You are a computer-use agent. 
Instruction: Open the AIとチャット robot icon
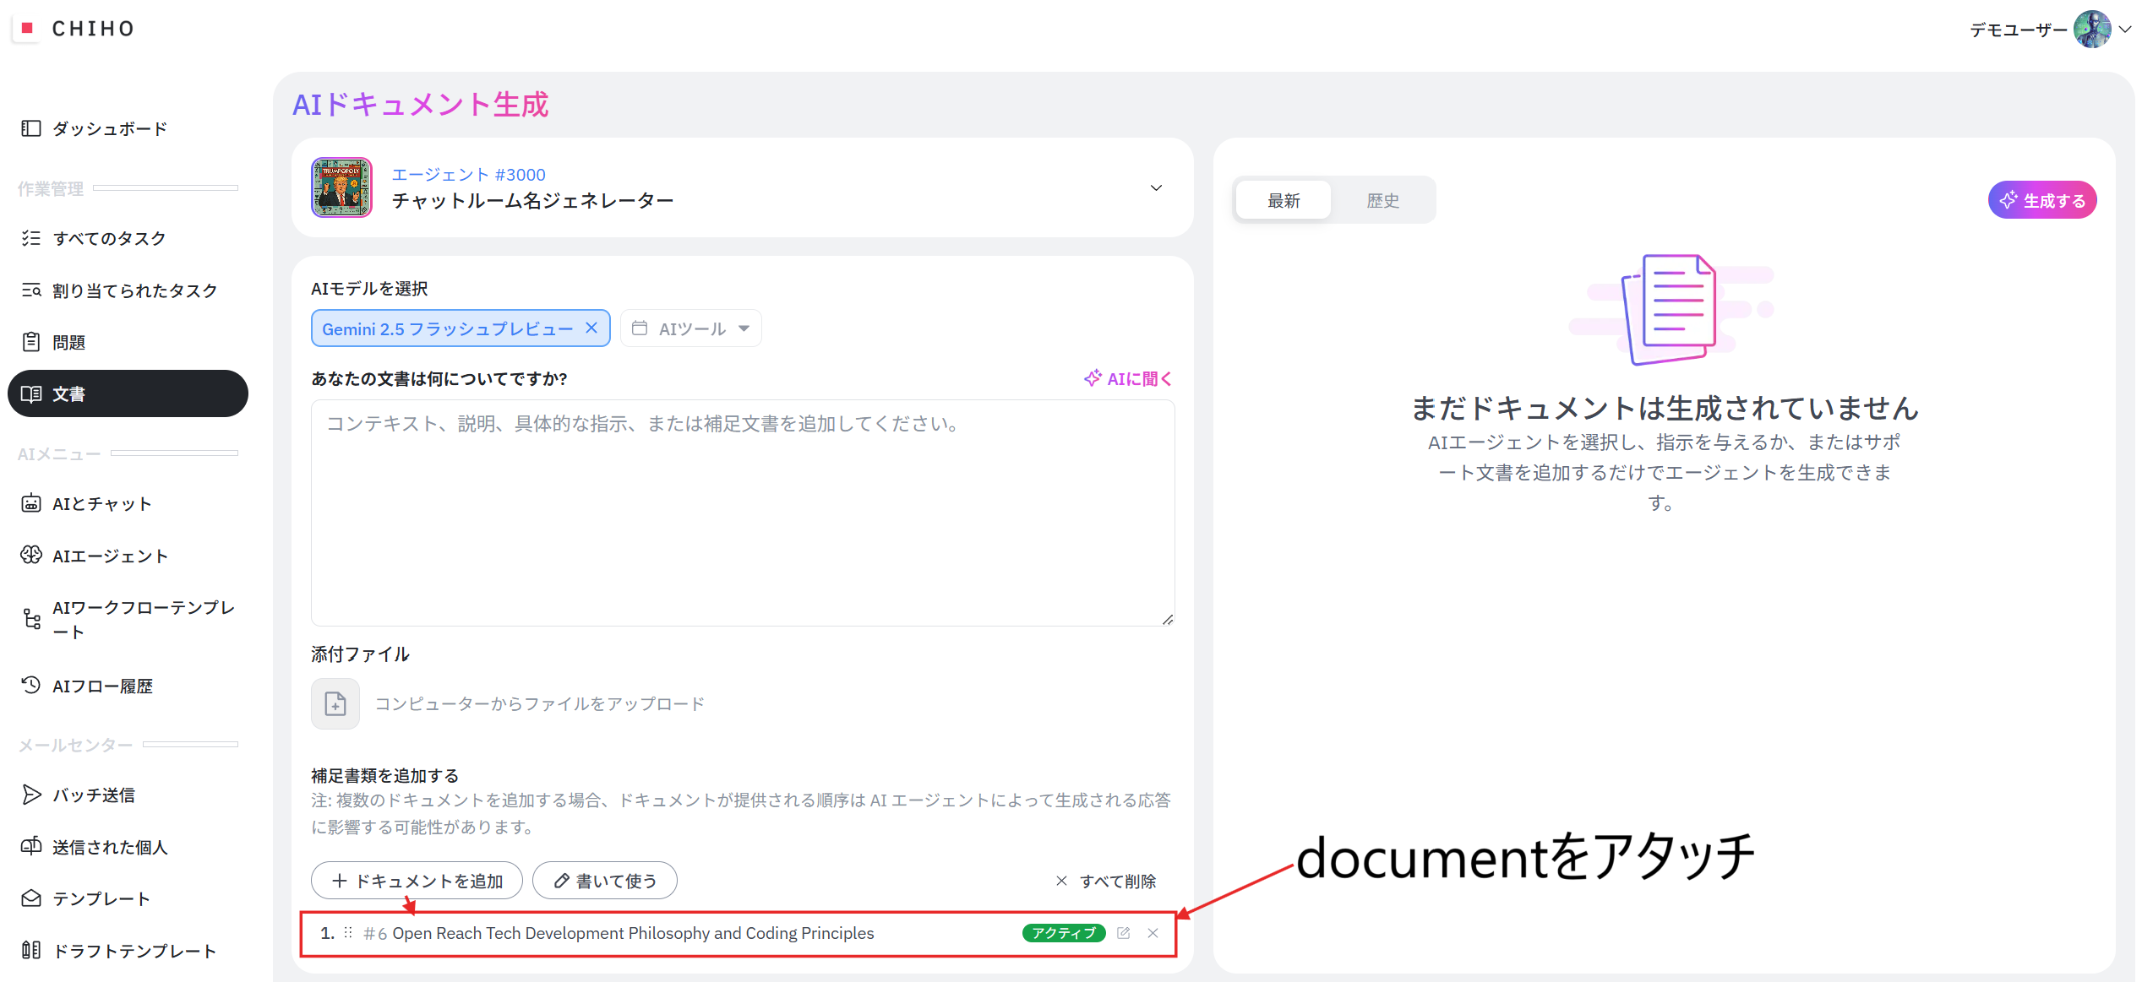(x=31, y=503)
